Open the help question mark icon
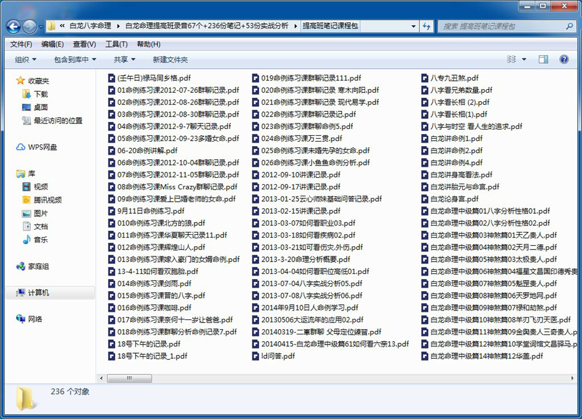 [x=564, y=59]
